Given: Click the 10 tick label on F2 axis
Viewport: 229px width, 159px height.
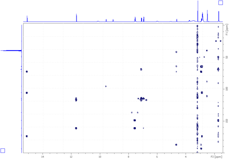Looking at the screenshot, I should pyautogui.click(x=100, y=156).
